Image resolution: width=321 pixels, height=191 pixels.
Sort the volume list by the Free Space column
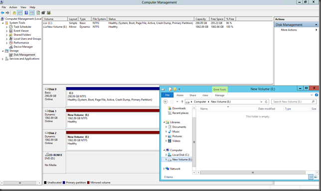[217, 19]
